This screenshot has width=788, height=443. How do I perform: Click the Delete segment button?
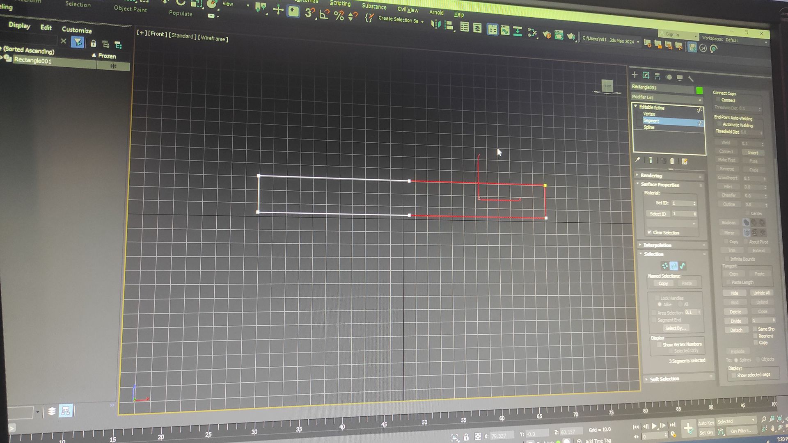click(735, 312)
